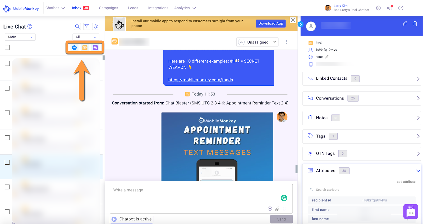This screenshot has height=224, width=423.
Task: Click the plus icon in message box
Action: [x=270, y=209]
